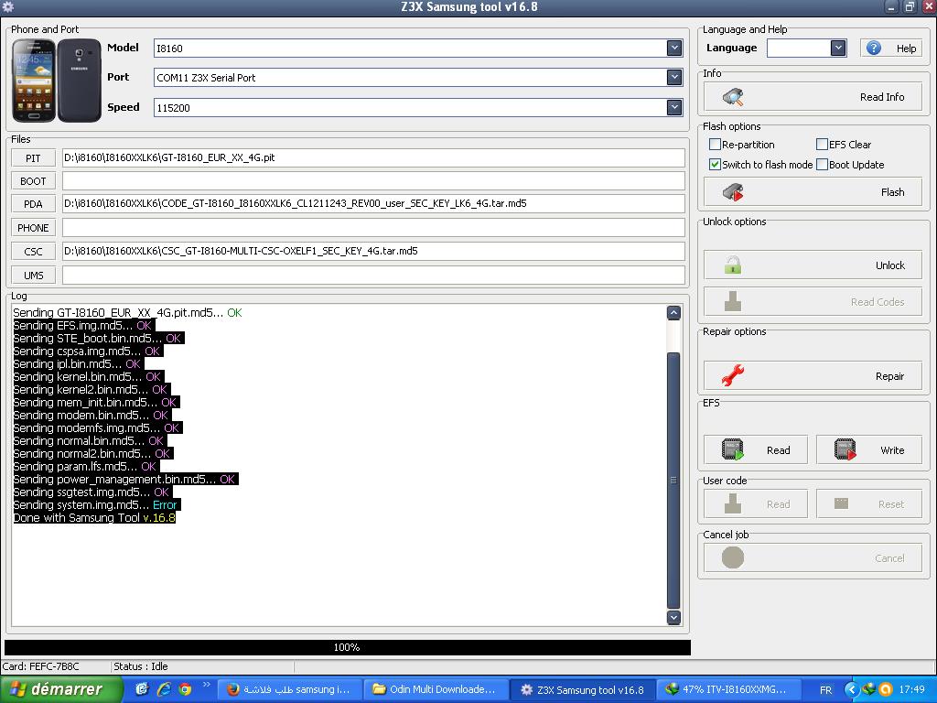Open the Port dropdown
Image resolution: width=937 pixels, height=703 pixels.
click(674, 77)
